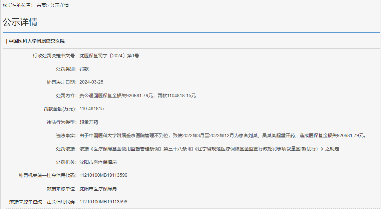
Task: Click the credit code beside 处罚机关统一社会信用代码
Action: coord(103,175)
